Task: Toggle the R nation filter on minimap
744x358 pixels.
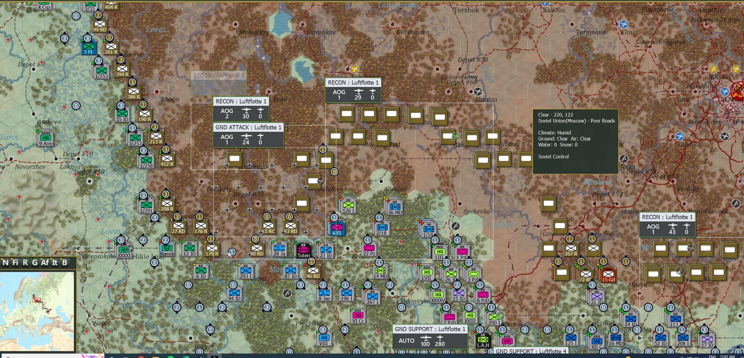Action: 25,262
